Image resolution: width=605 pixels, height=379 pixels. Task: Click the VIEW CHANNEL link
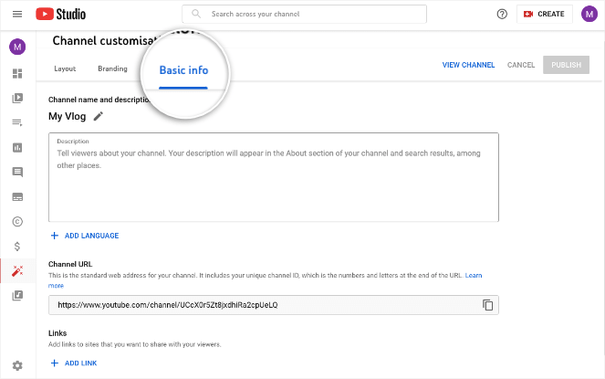point(468,66)
